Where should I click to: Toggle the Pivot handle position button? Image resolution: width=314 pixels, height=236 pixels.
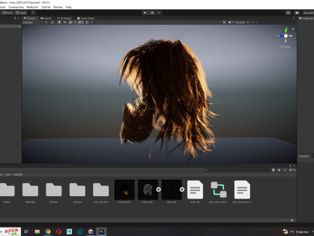click(7, 12)
